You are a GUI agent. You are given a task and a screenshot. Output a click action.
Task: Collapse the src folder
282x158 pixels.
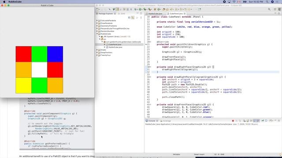pos(100,39)
